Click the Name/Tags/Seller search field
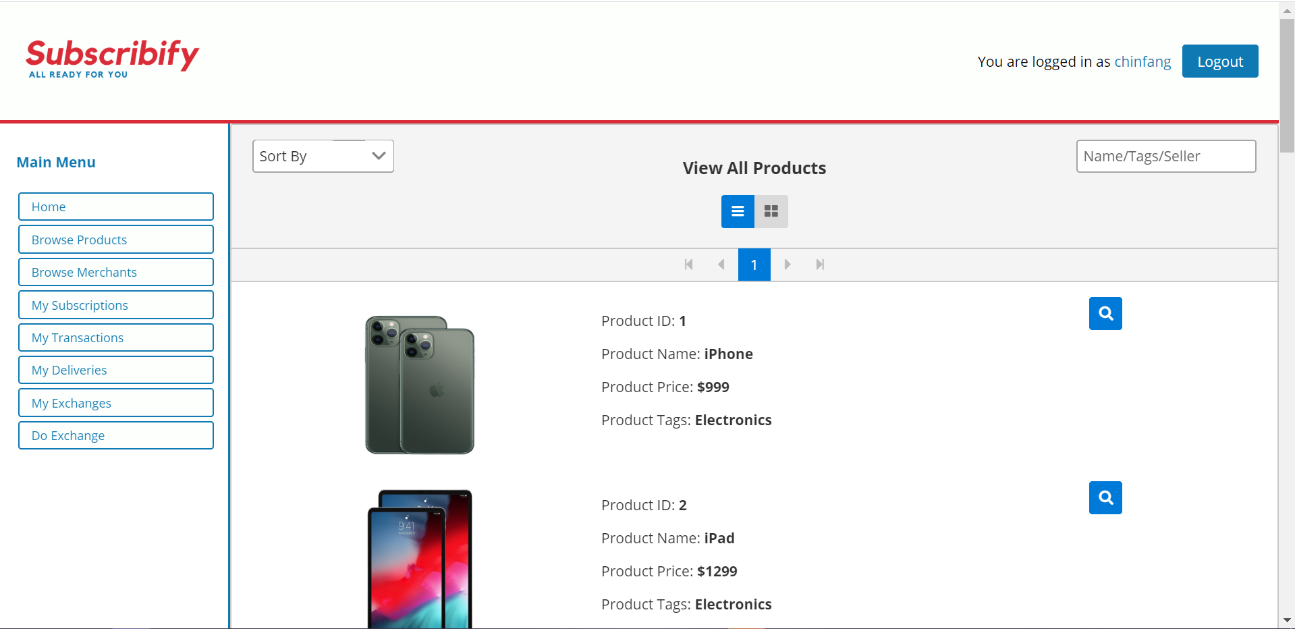The image size is (1295, 629). pyautogui.click(x=1166, y=156)
